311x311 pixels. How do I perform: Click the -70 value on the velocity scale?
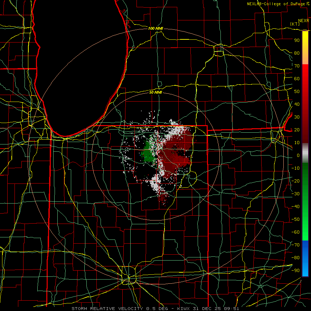point(295,245)
